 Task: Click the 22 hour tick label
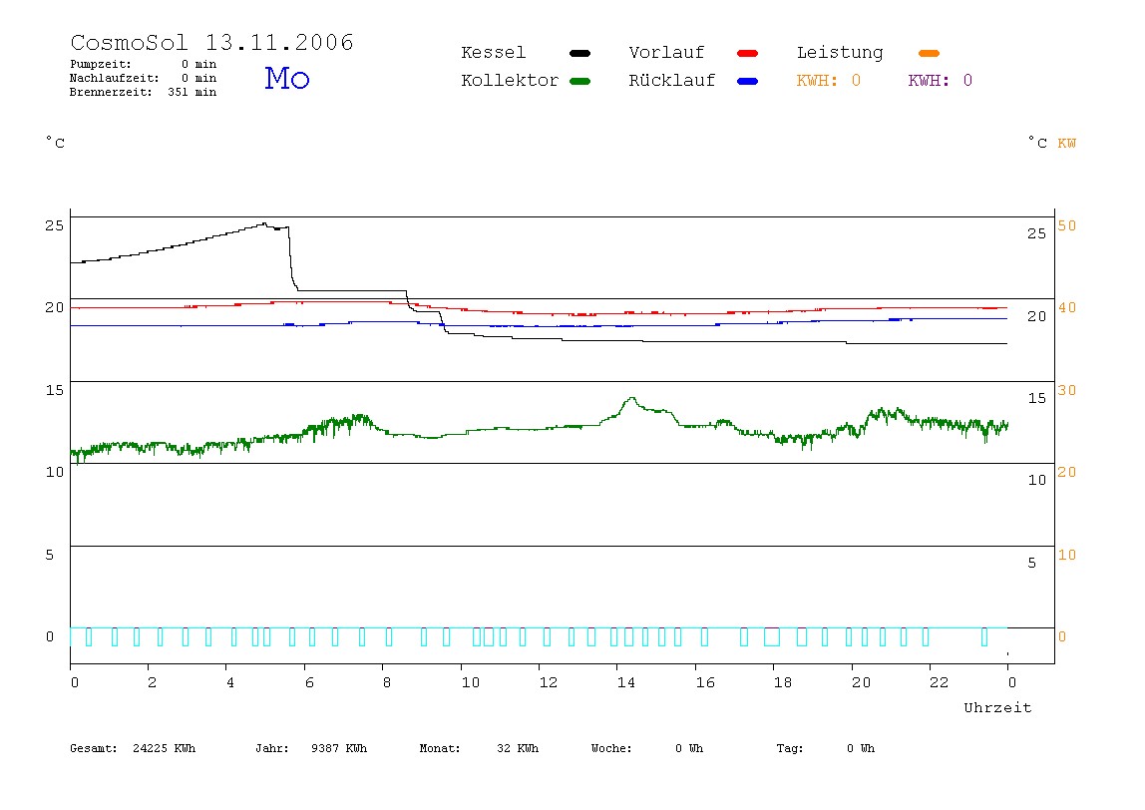(x=940, y=683)
